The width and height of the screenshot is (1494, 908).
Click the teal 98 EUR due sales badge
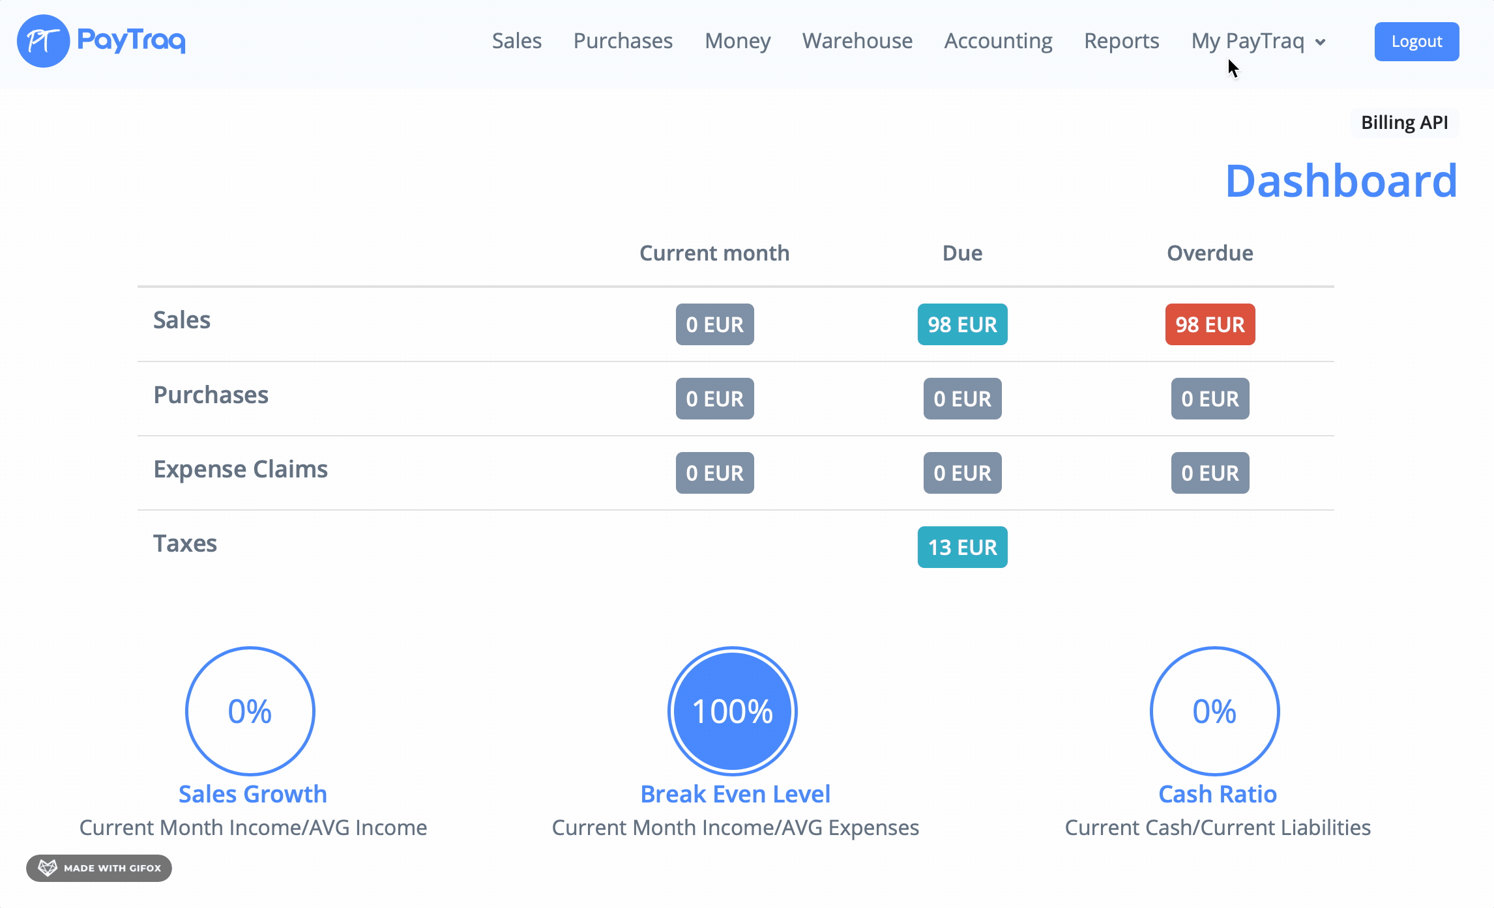[x=962, y=324]
